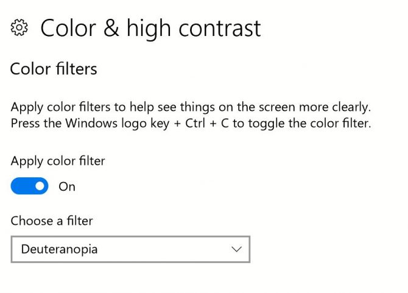Image resolution: width=408 pixels, height=293 pixels.
Task: Click the Color & high contrast page title
Action: (x=150, y=27)
